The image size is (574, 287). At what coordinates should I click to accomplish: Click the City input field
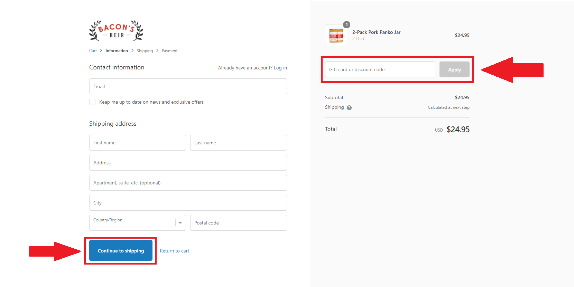coord(188,203)
